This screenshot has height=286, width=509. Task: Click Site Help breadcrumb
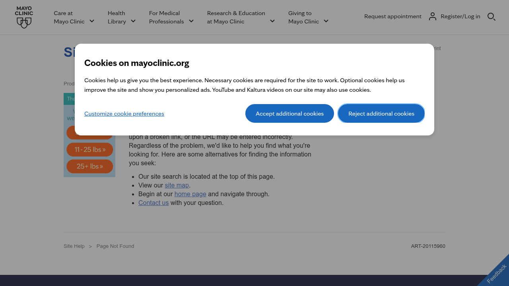pos(74,246)
